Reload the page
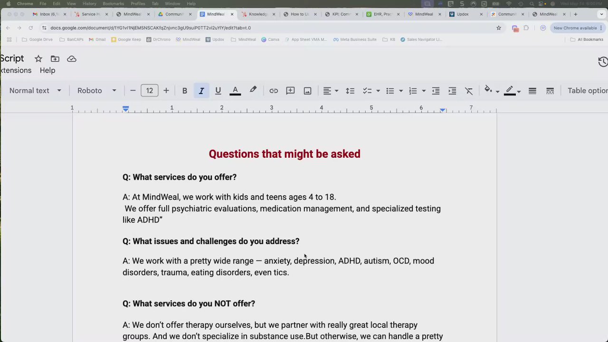Screen dimensions: 608x342 click(x=30, y=28)
